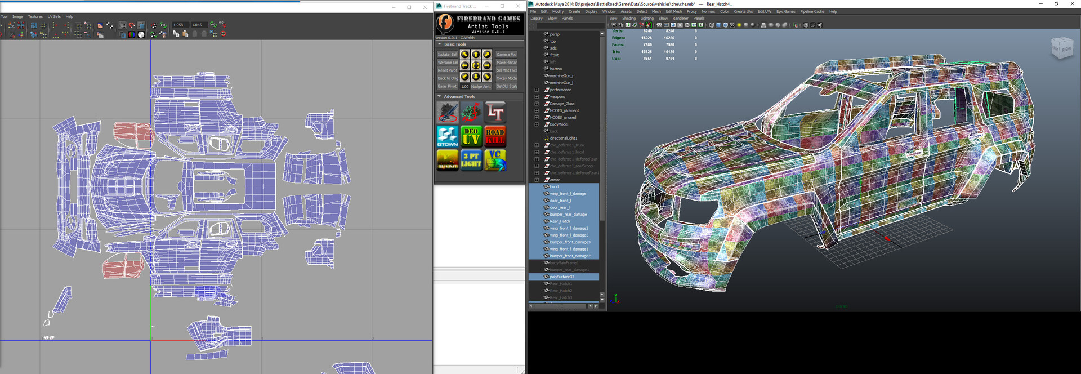Image resolution: width=1081 pixels, height=374 pixels.
Task: Click the Make Planar button
Action: [506, 63]
